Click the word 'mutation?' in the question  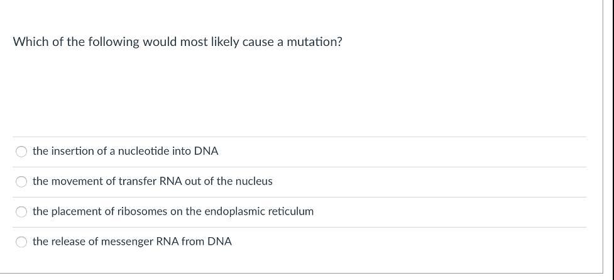[314, 42]
